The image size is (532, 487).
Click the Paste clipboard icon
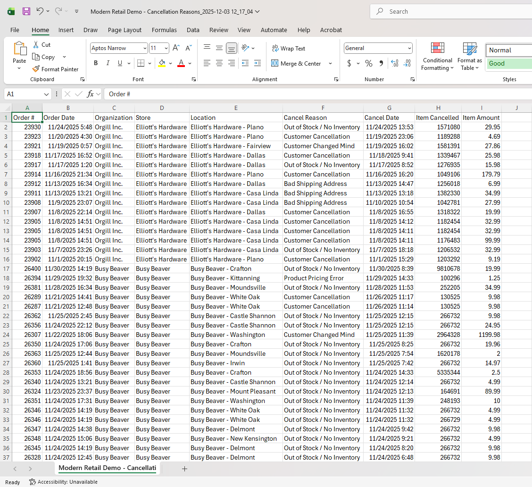[20, 49]
